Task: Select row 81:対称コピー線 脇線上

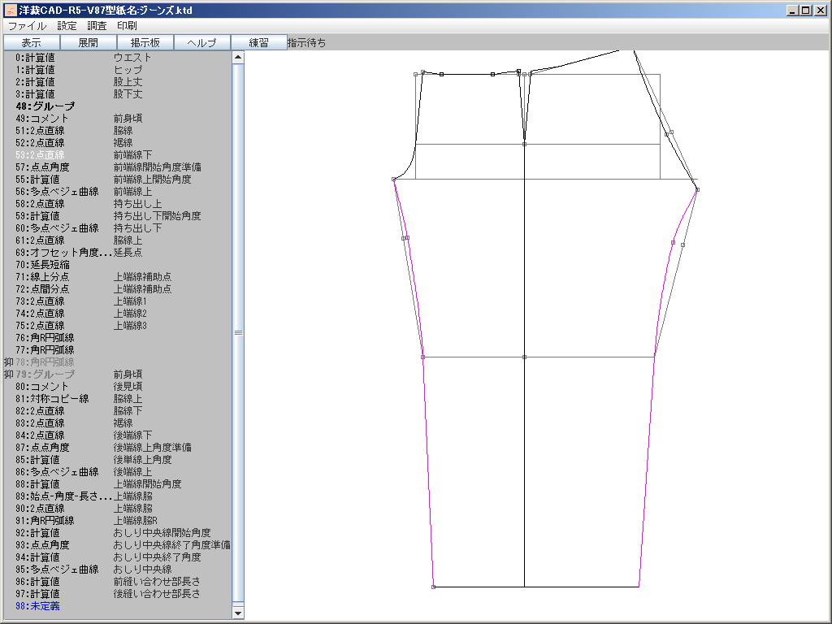Action: [x=118, y=399]
